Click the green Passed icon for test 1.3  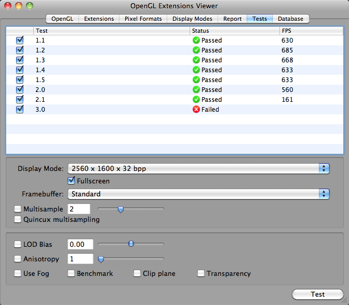pos(196,60)
